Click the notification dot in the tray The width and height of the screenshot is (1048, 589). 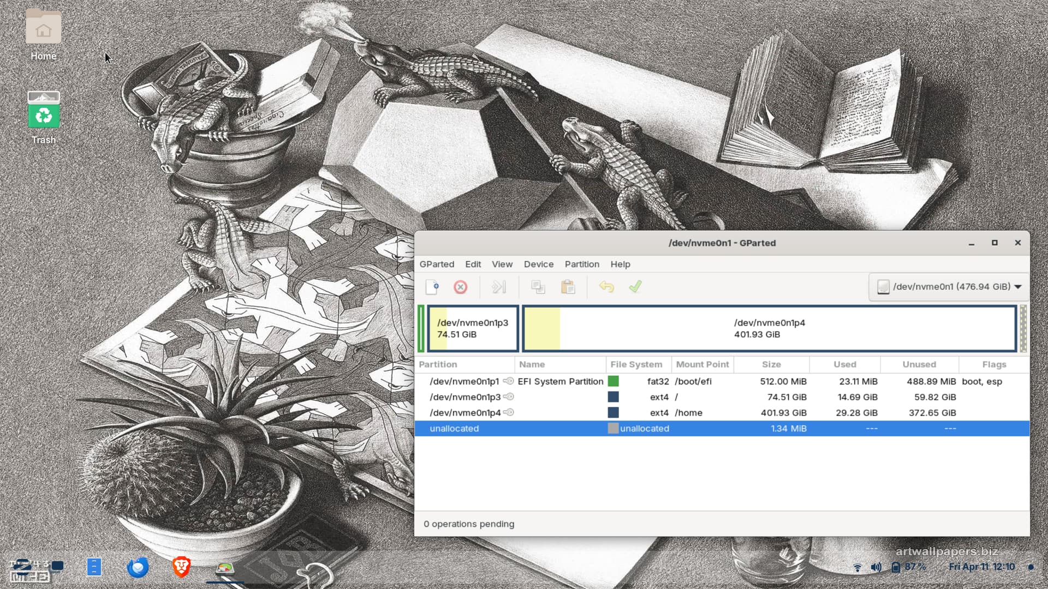coord(1031,567)
